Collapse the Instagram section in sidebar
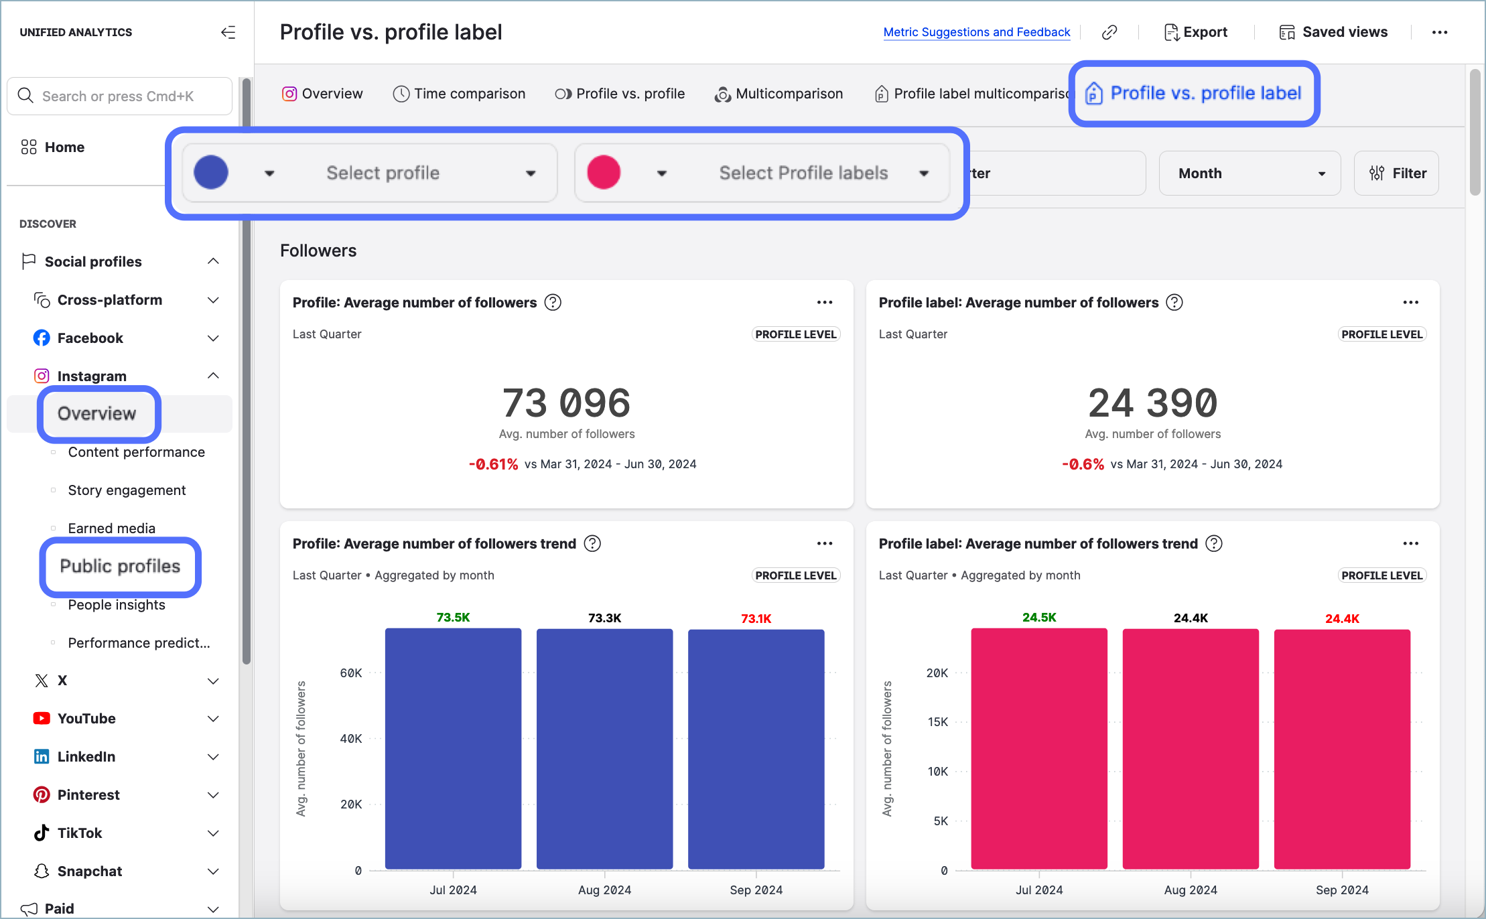The height and width of the screenshot is (919, 1486). 213,376
